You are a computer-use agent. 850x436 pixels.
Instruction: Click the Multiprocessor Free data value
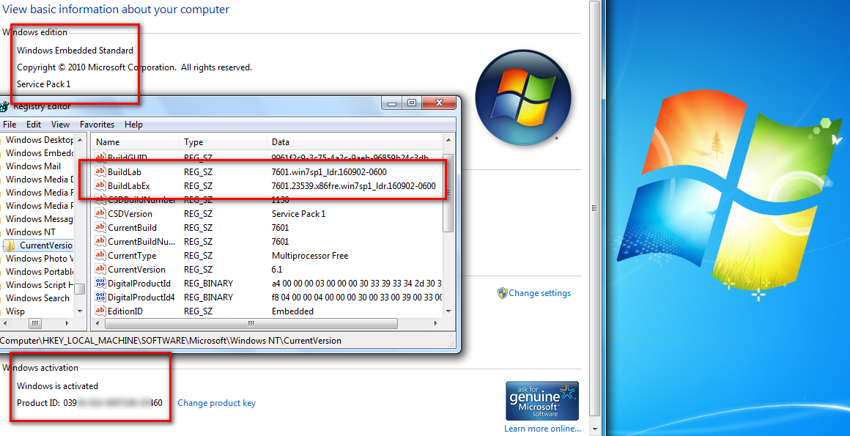click(x=310, y=256)
